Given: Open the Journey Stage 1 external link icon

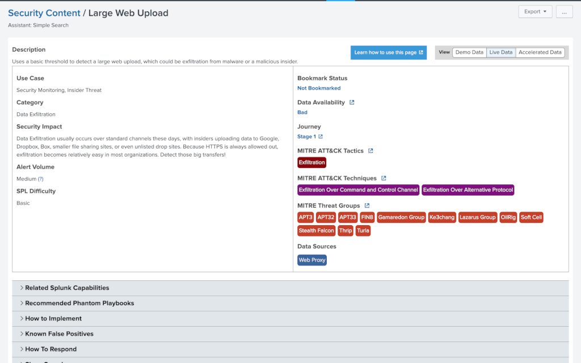Looking at the screenshot, I should (x=321, y=136).
